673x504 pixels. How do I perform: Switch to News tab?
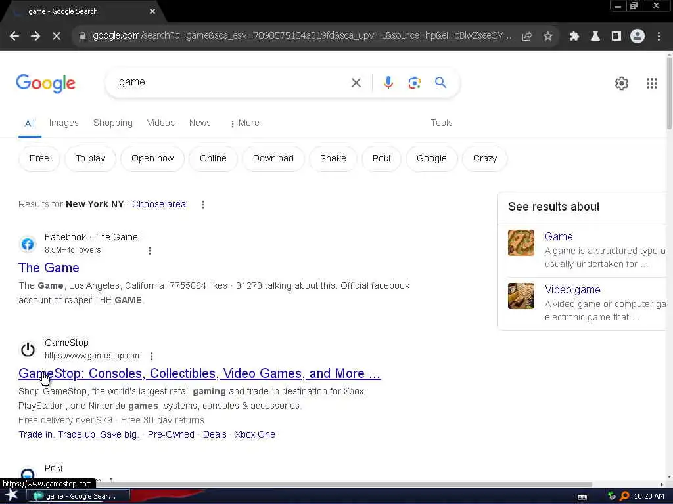200,123
